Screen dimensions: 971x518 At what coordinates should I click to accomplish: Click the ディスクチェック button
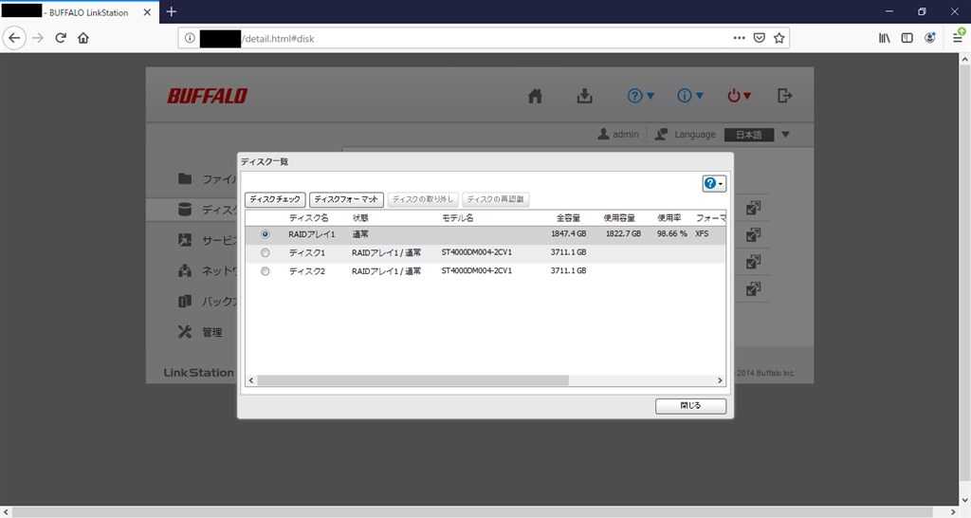[x=275, y=199]
